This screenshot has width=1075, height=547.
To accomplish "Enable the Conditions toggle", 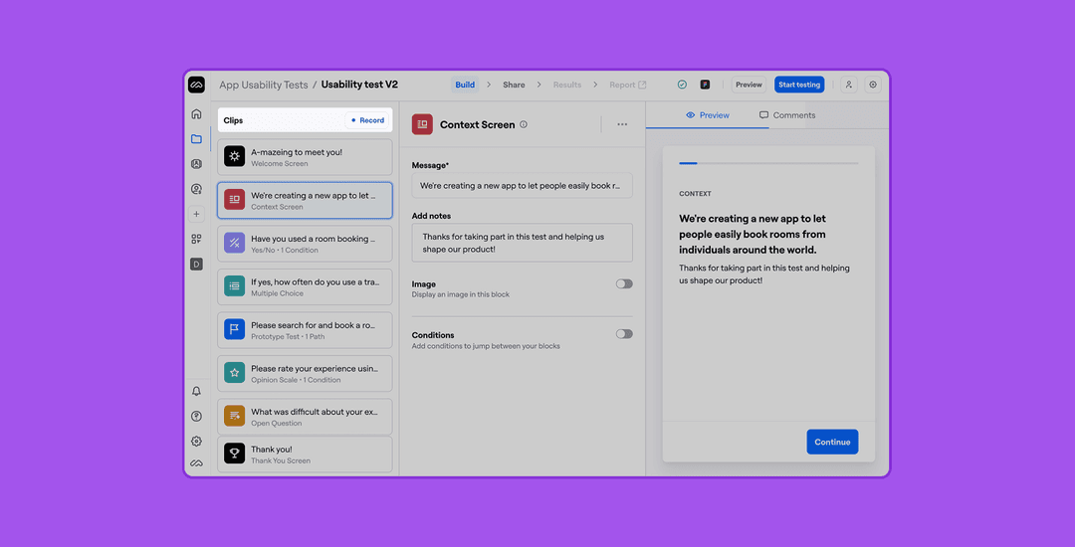I will click(624, 334).
